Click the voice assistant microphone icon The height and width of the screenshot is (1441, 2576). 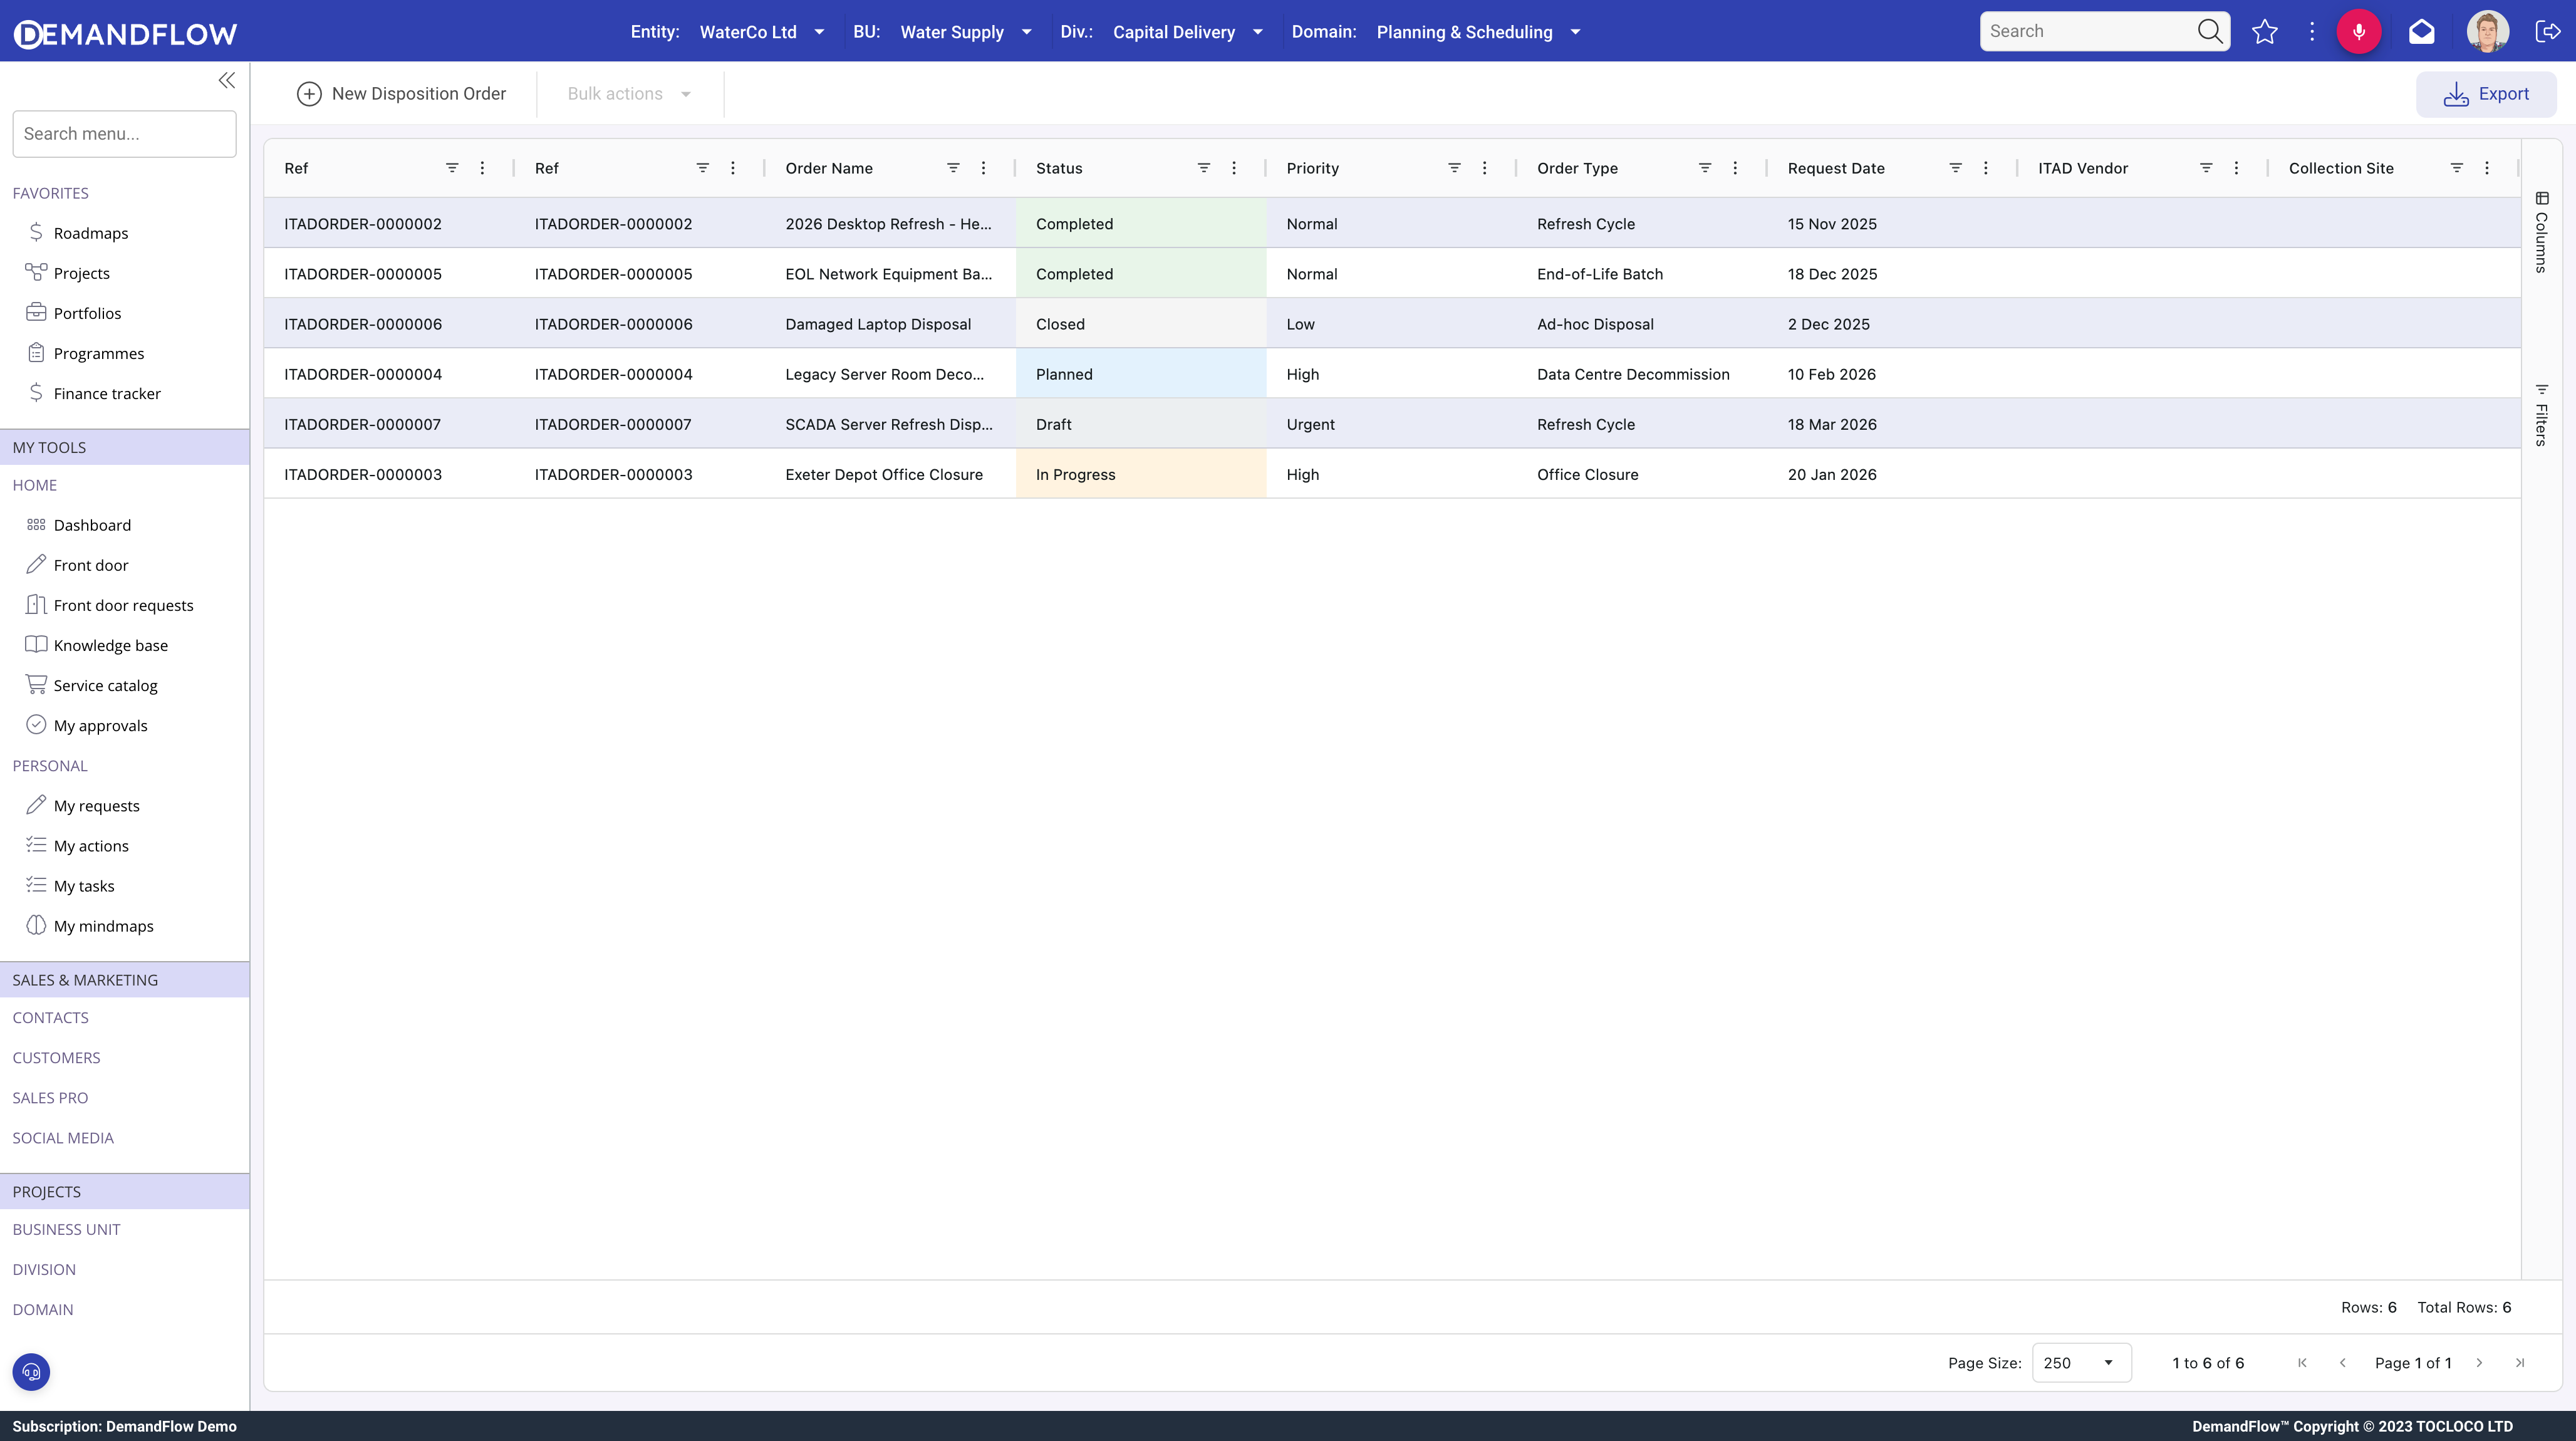point(2360,31)
